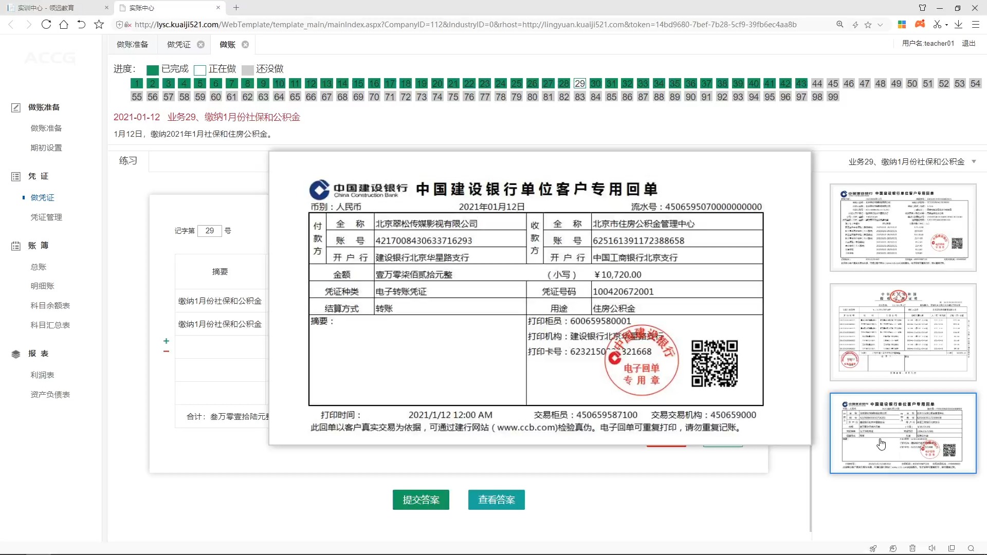
Task: Click 查看答案 button
Action: [496, 499]
